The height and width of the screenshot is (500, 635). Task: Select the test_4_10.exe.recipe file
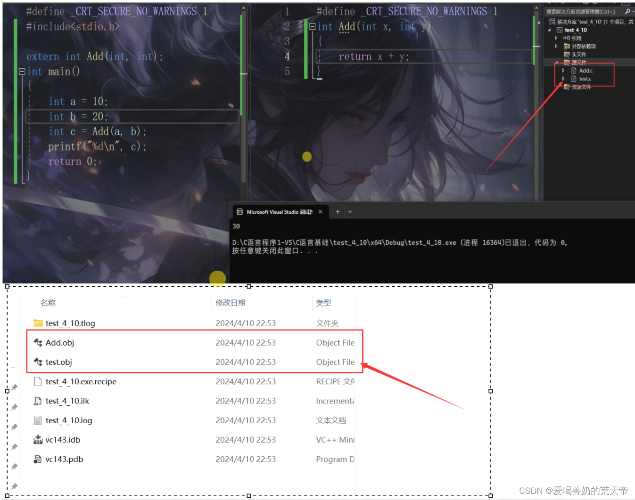(81, 381)
